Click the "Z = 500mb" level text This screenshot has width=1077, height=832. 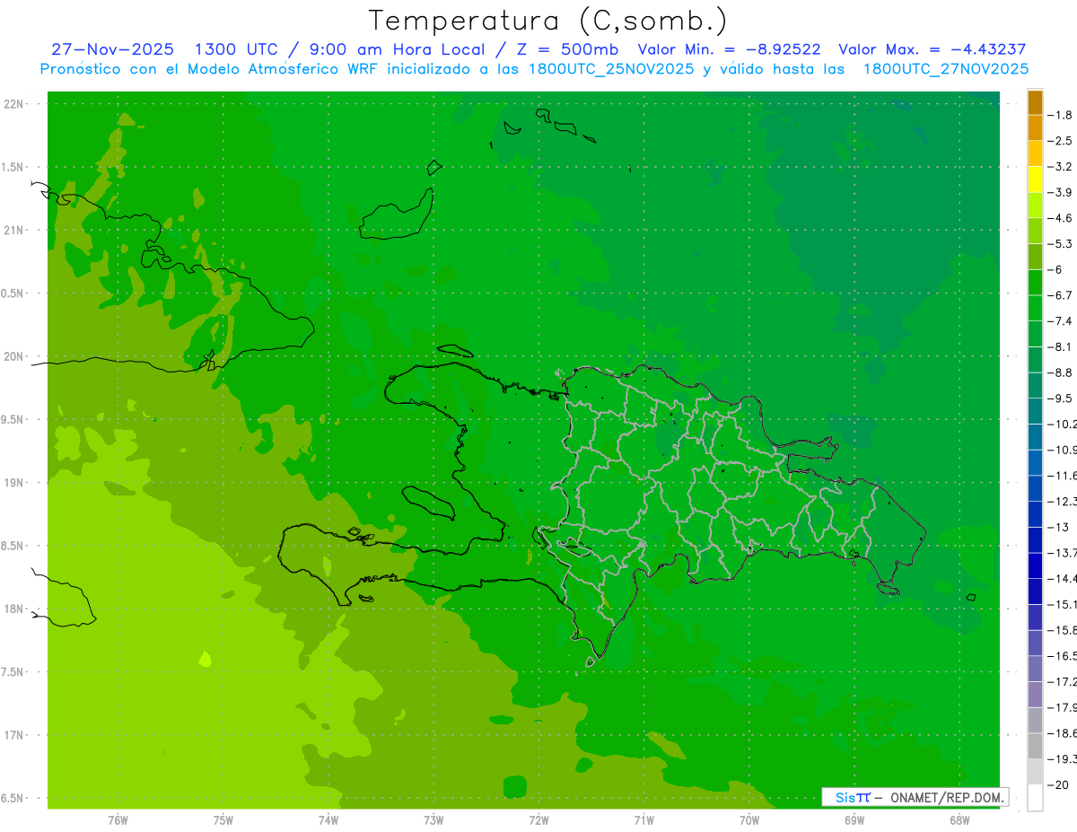point(565,49)
